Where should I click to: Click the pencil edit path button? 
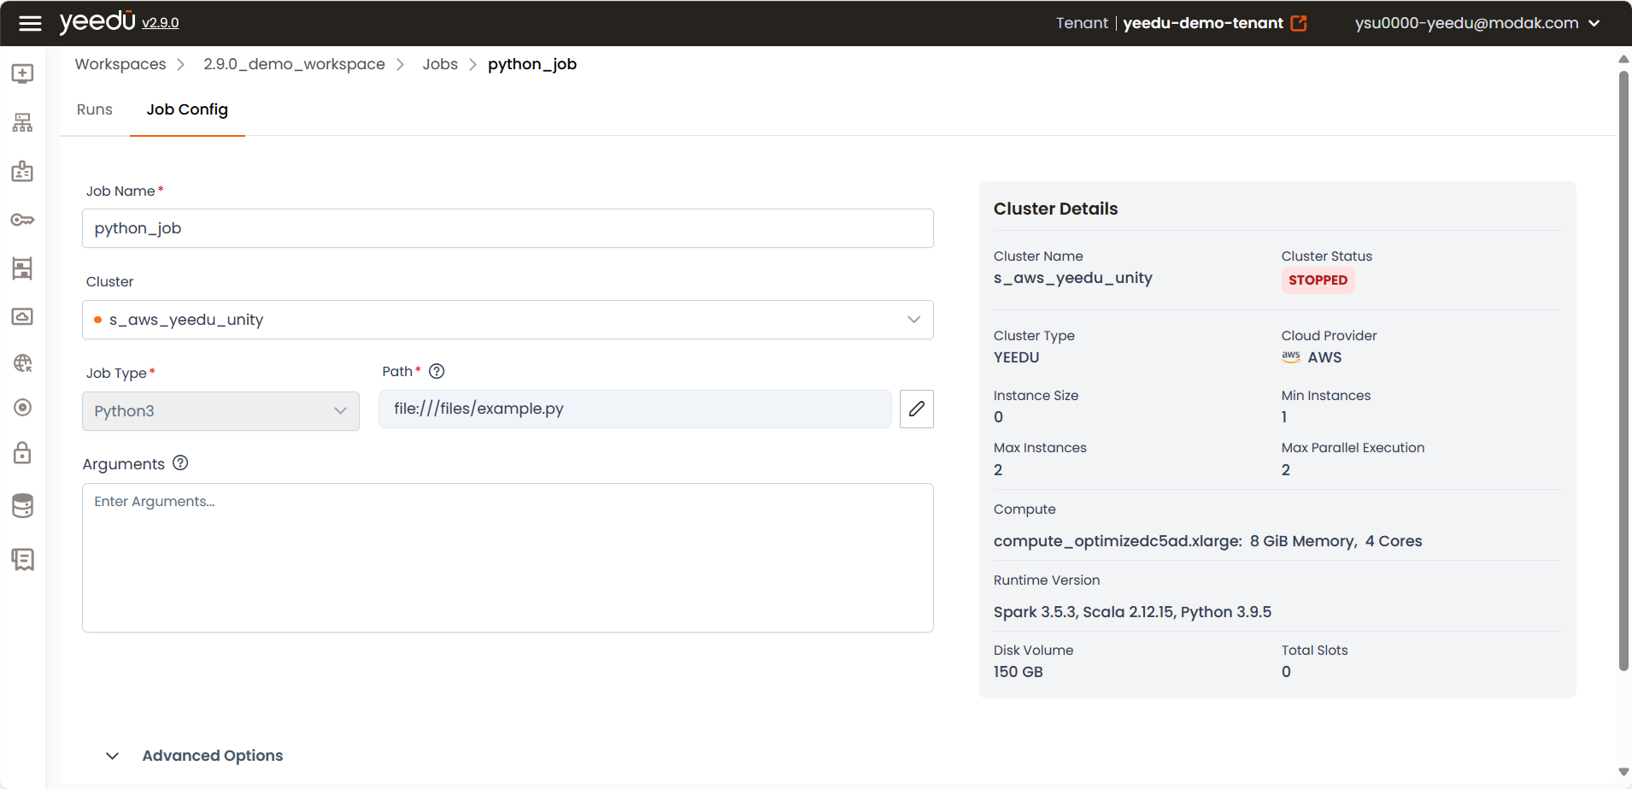coord(917,409)
